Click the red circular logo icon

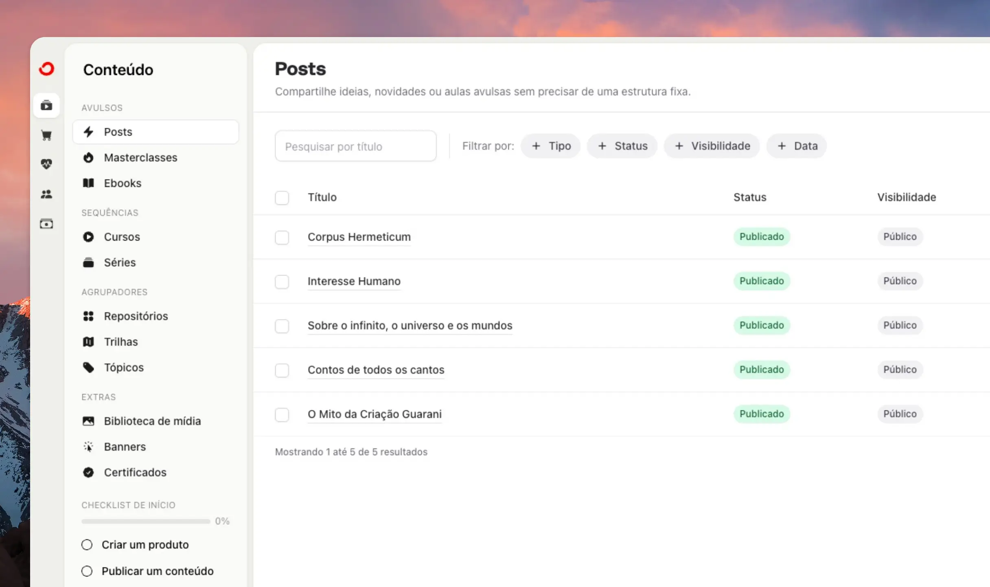click(46, 69)
